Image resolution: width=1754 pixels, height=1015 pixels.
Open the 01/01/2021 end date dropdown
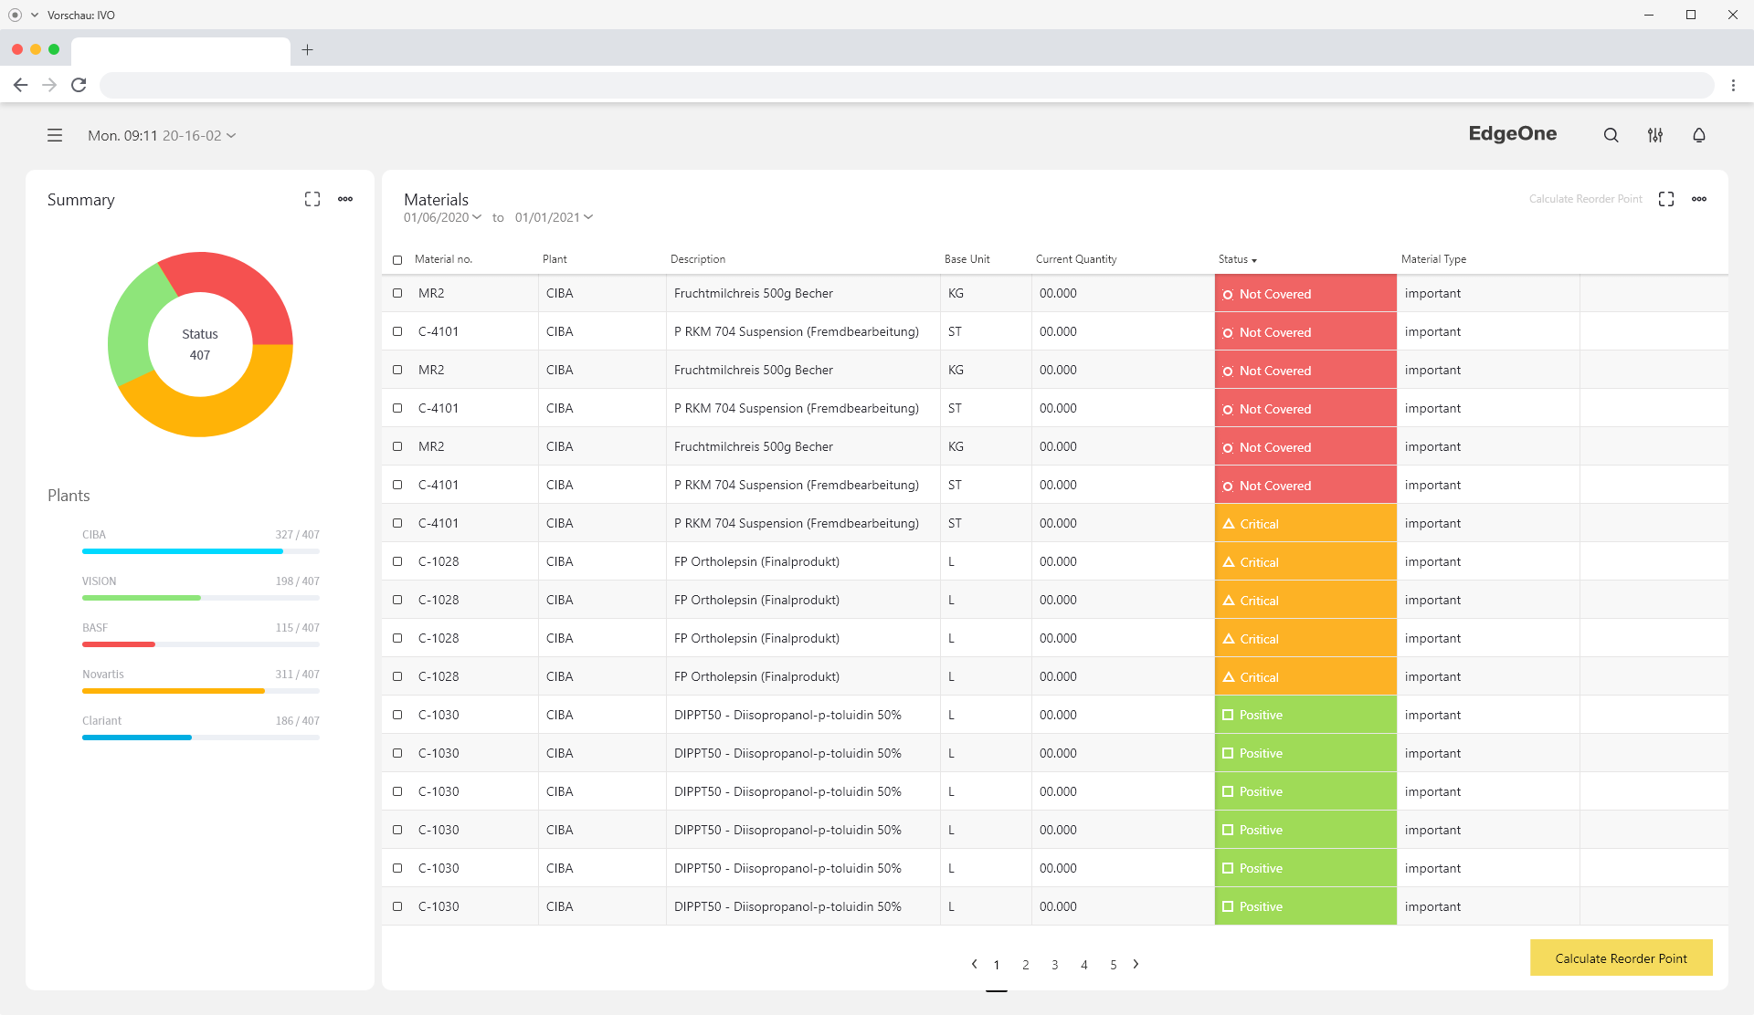554,217
